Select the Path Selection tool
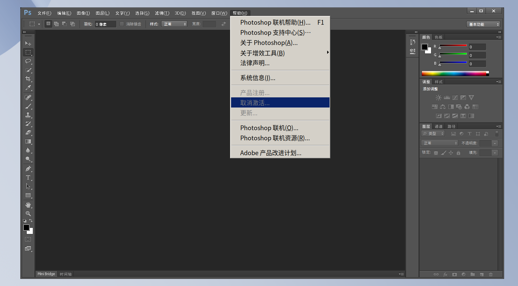 tap(28, 186)
